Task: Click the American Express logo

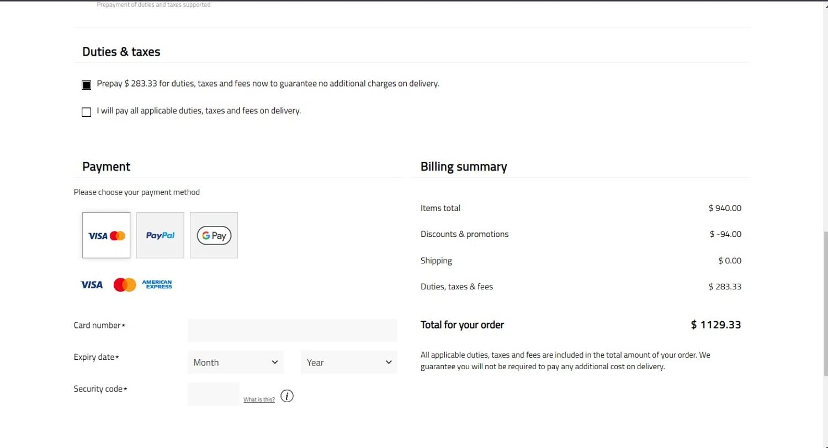Action: [157, 284]
